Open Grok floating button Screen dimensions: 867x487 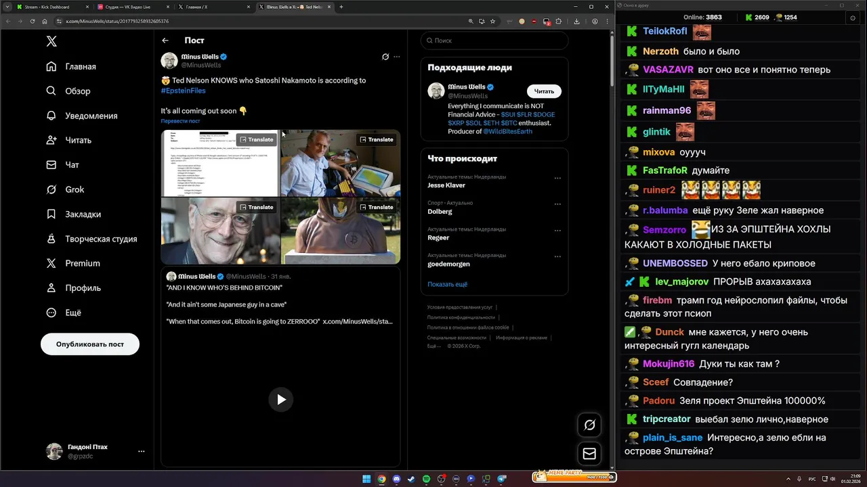coord(589,425)
